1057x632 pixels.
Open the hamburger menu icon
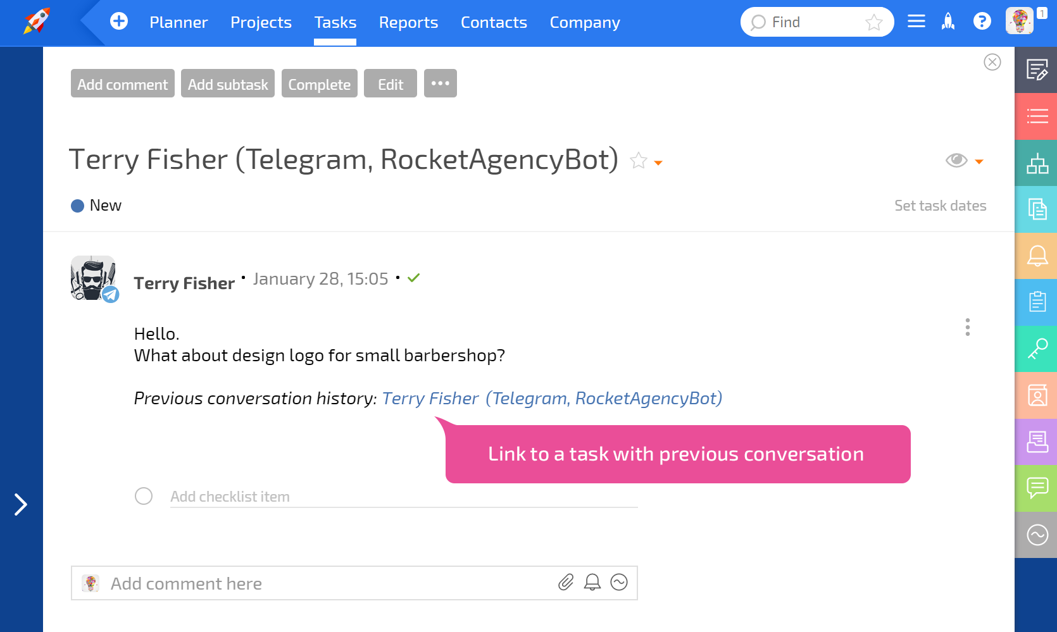[x=916, y=22]
